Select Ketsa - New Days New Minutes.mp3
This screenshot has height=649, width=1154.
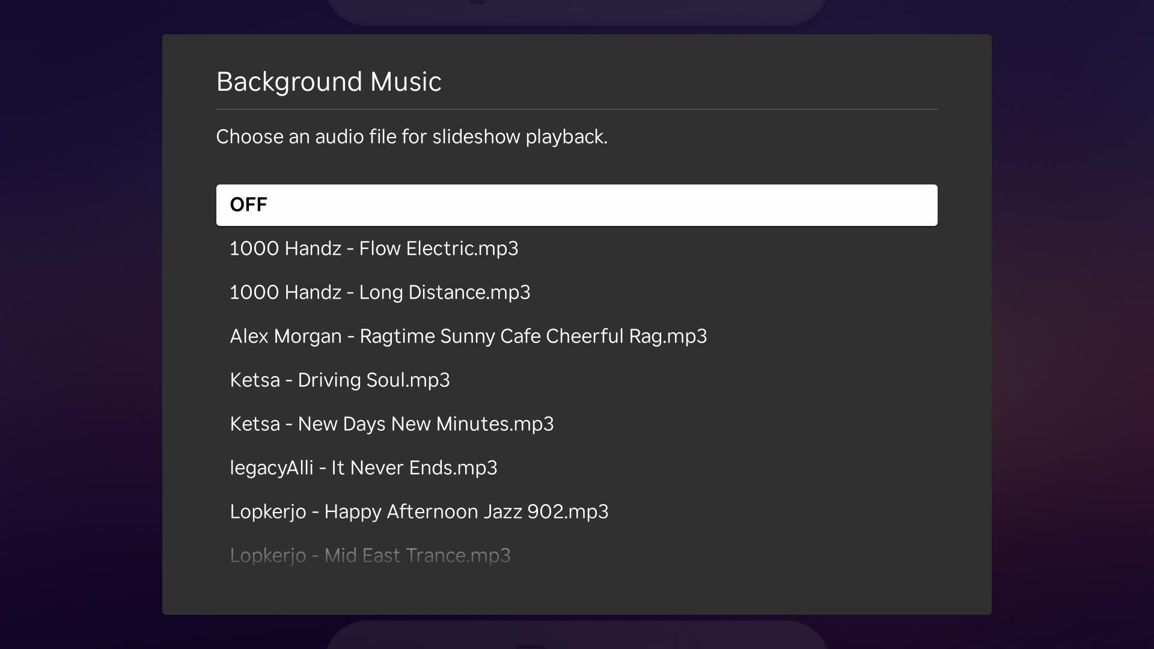pos(577,424)
